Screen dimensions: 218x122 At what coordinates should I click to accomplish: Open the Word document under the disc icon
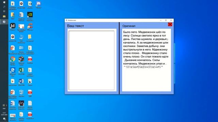point(21,17)
